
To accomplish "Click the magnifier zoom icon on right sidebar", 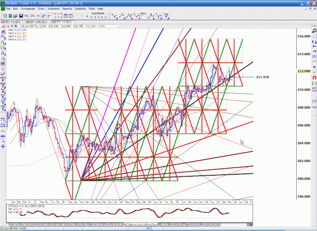I will (314, 31).
